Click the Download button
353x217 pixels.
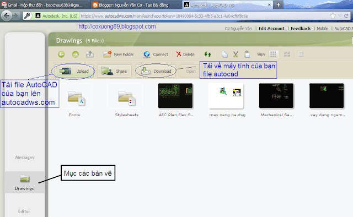[x=156, y=71]
